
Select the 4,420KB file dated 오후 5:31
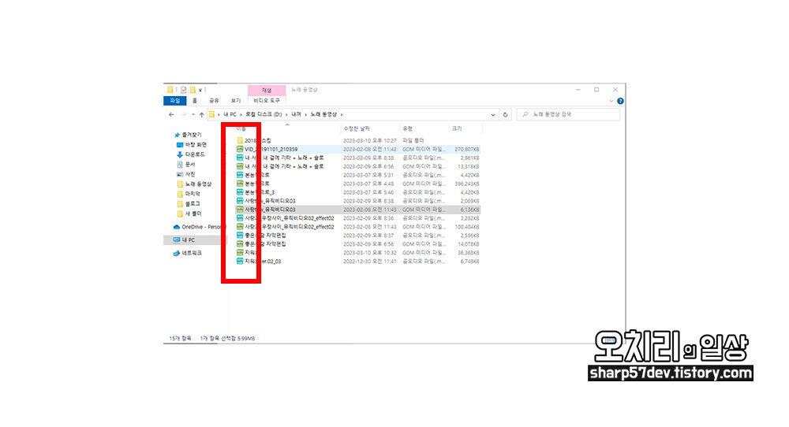(x=358, y=176)
